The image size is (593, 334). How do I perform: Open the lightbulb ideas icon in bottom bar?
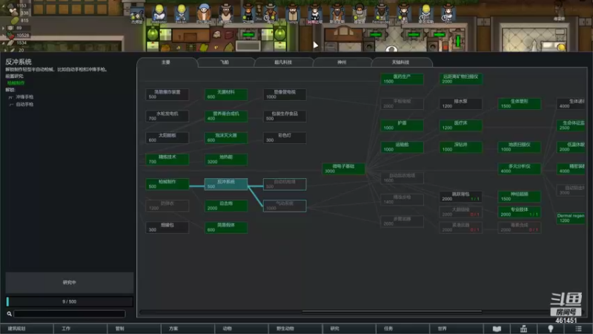click(551, 329)
